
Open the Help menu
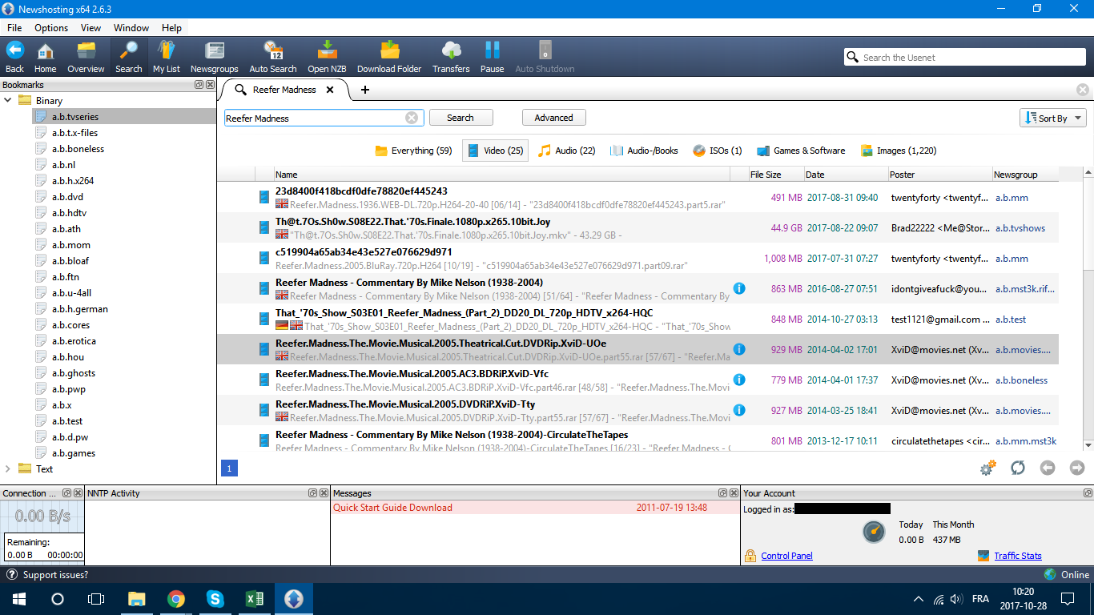(x=171, y=28)
